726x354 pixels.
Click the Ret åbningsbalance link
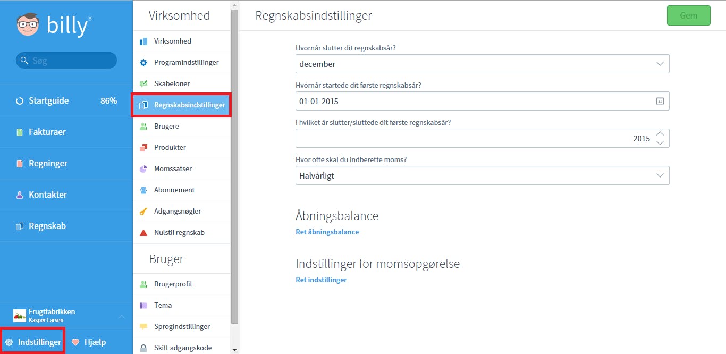327,232
